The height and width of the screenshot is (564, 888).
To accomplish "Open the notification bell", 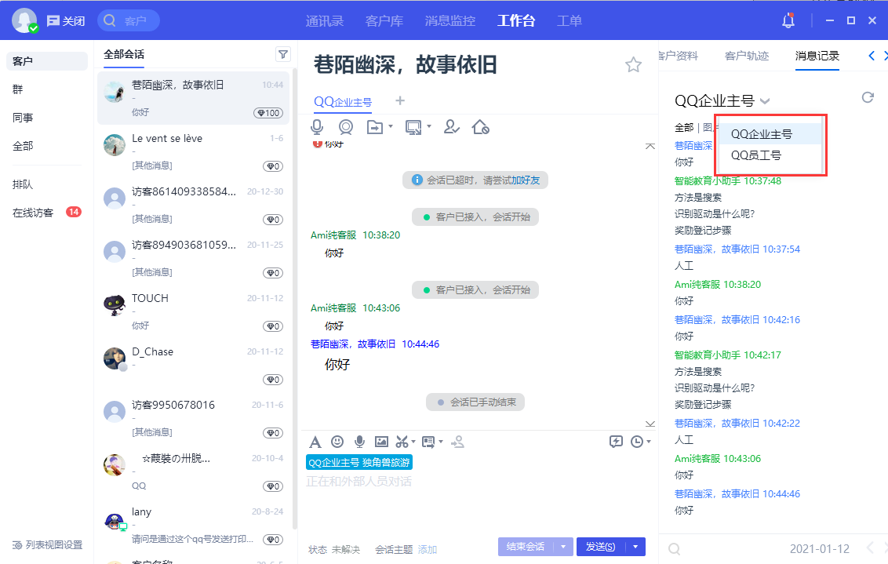I will pyautogui.click(x=788, y=21).
